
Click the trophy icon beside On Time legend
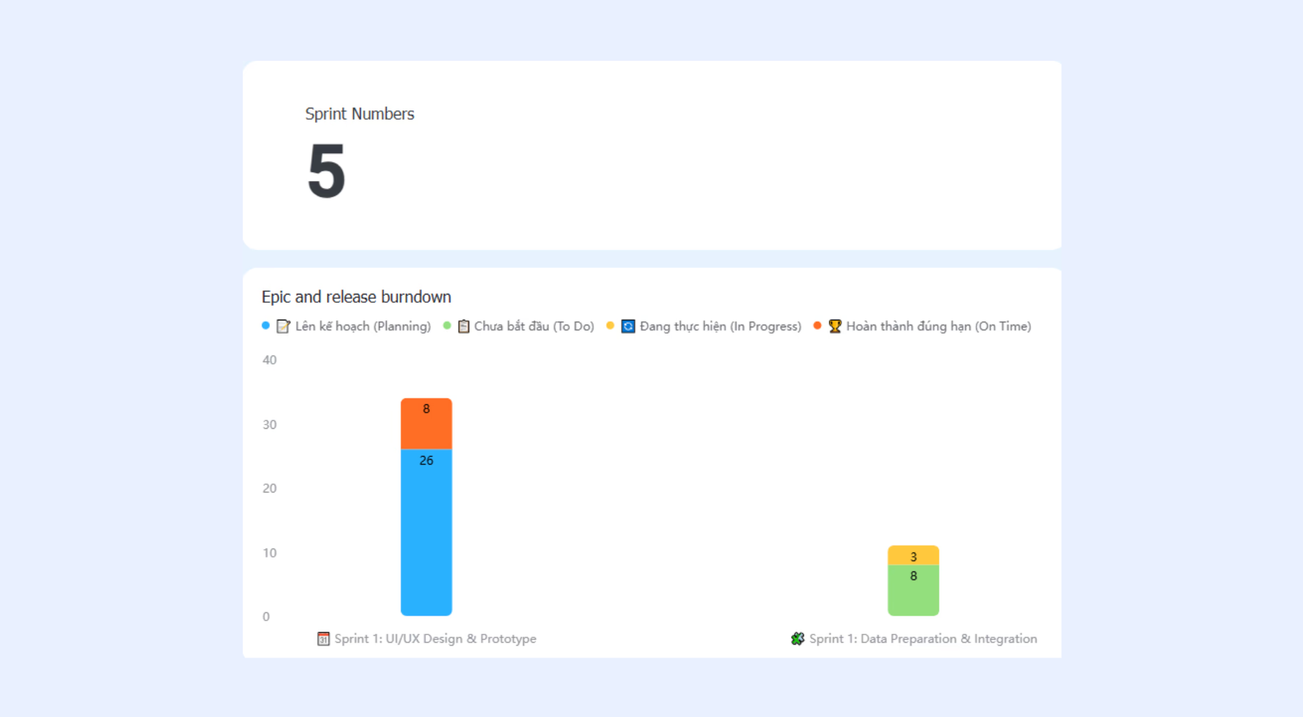coord(834,327)
